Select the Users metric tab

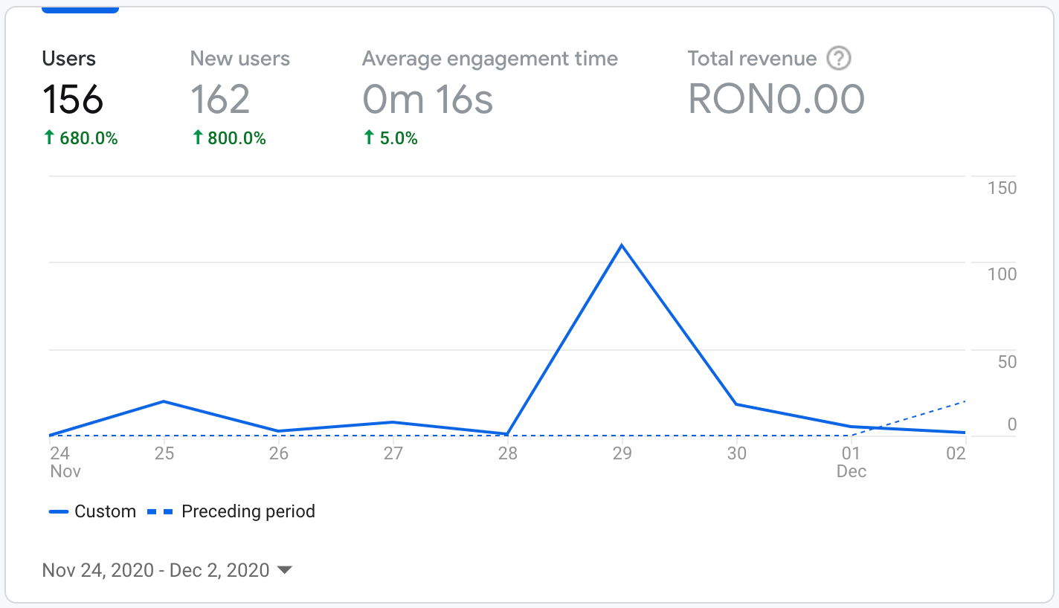click(x=80, y=97)
